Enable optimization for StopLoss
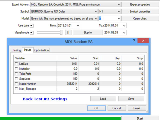The height and width of the screenshot is (120, 160). point(16,78)
